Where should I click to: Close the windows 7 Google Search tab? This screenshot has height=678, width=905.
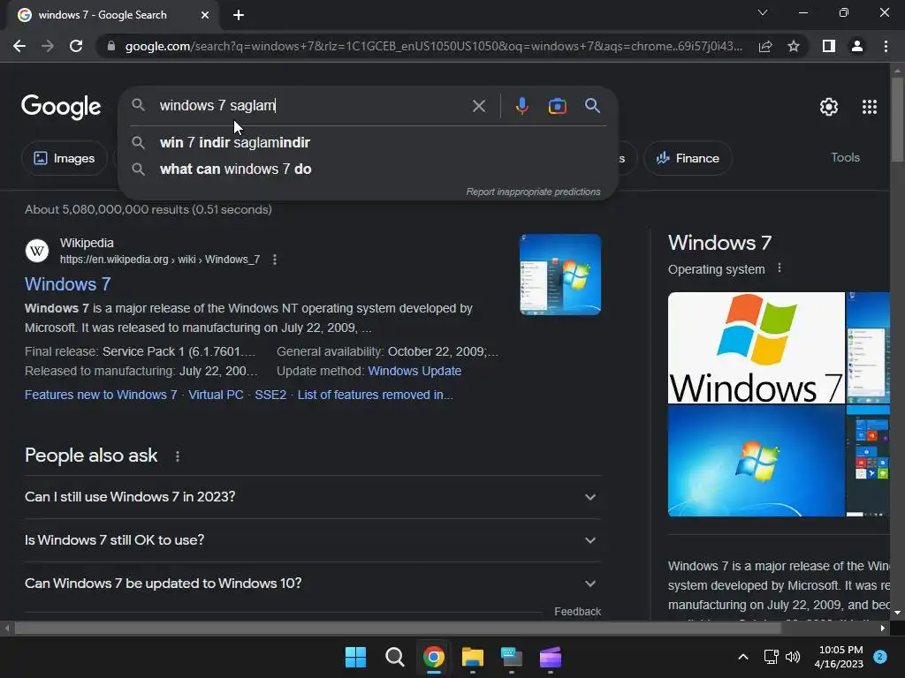point(205,15)
